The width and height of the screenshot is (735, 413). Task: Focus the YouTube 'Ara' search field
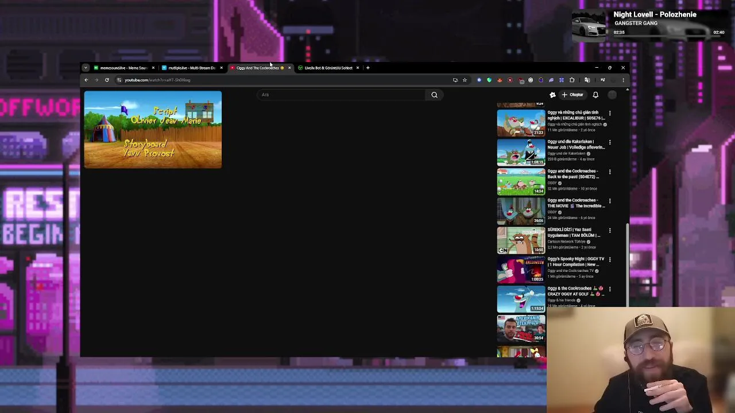point(342,95)
